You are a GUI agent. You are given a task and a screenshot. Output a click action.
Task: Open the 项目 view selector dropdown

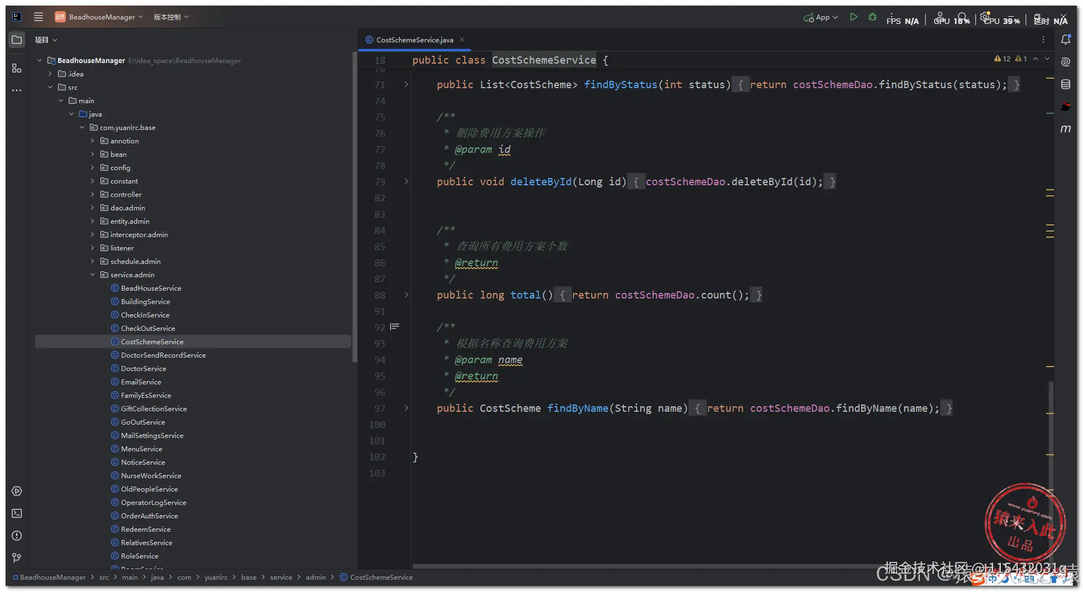[x=46, y=40]
